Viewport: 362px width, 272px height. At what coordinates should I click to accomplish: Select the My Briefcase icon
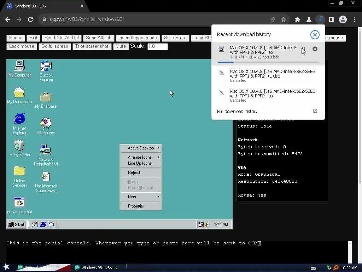46,100
